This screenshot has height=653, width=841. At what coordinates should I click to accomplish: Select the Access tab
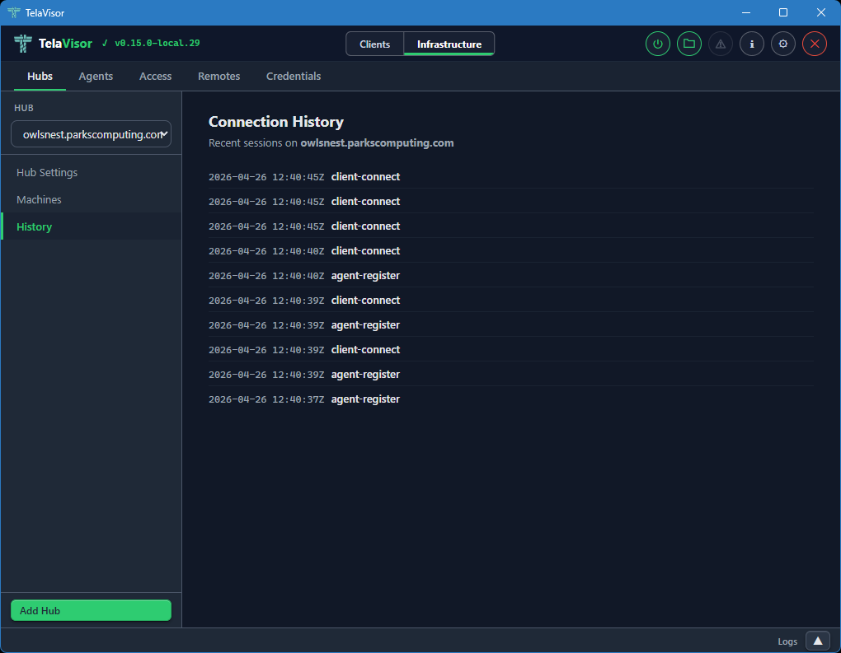156,76
